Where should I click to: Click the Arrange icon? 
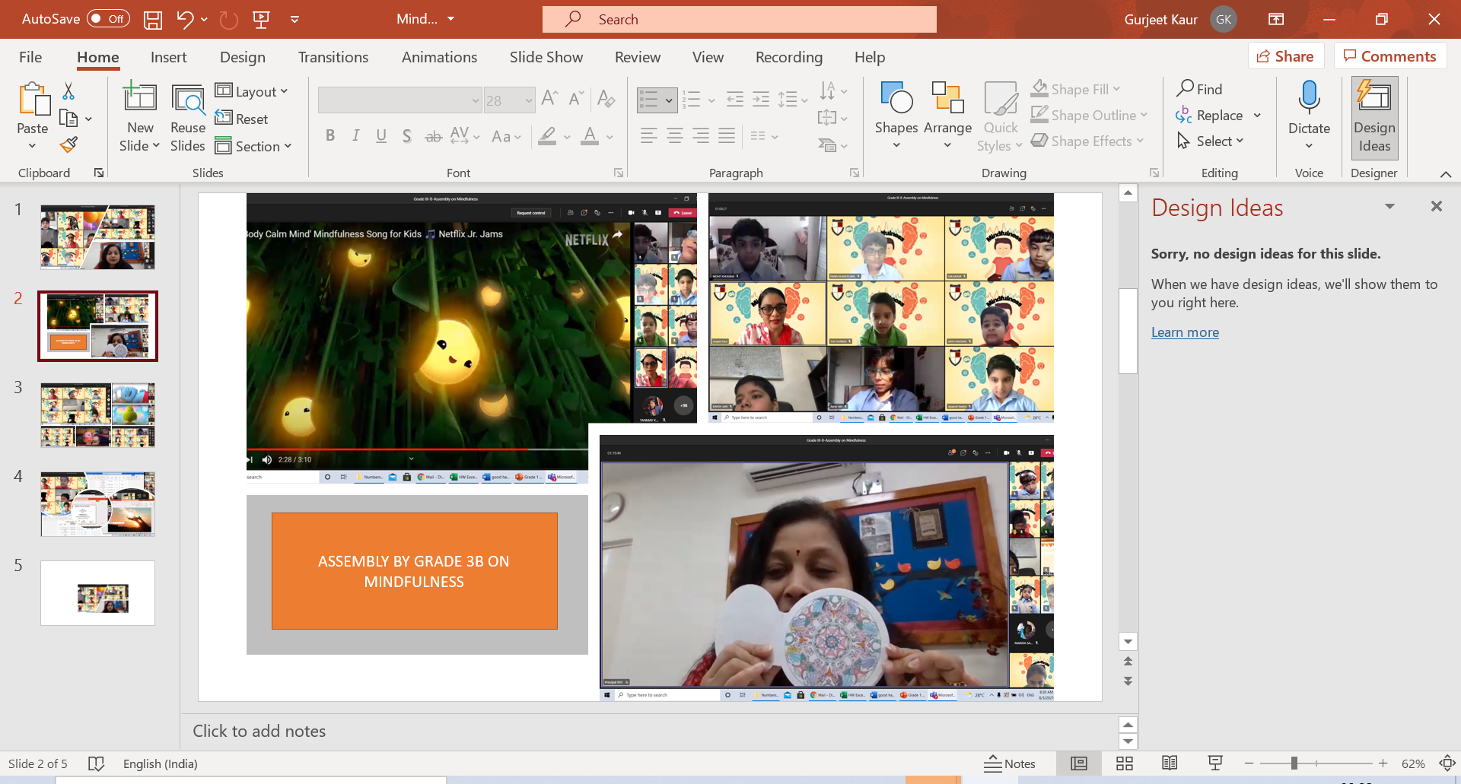[x=947, y=98]
